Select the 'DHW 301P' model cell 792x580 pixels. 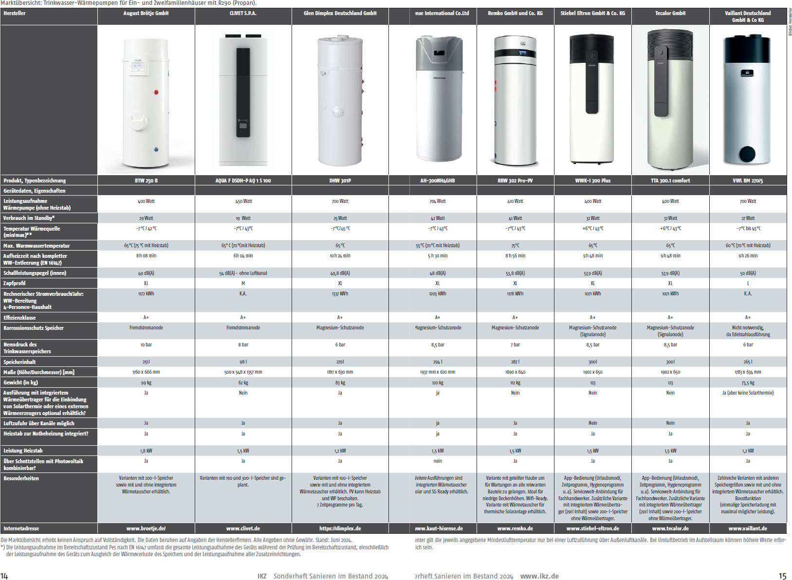[x=340, y=181]
